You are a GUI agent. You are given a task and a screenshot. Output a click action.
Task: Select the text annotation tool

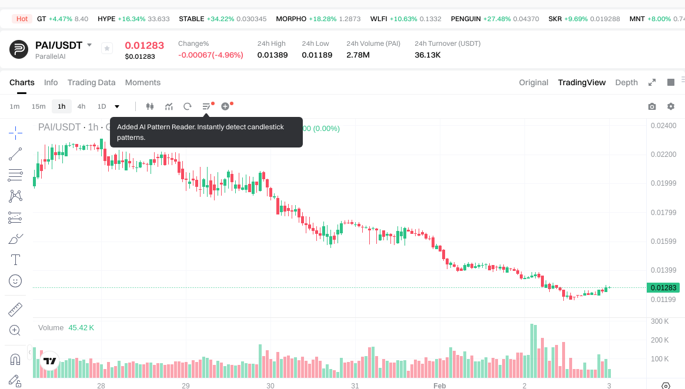click(15, 260)
